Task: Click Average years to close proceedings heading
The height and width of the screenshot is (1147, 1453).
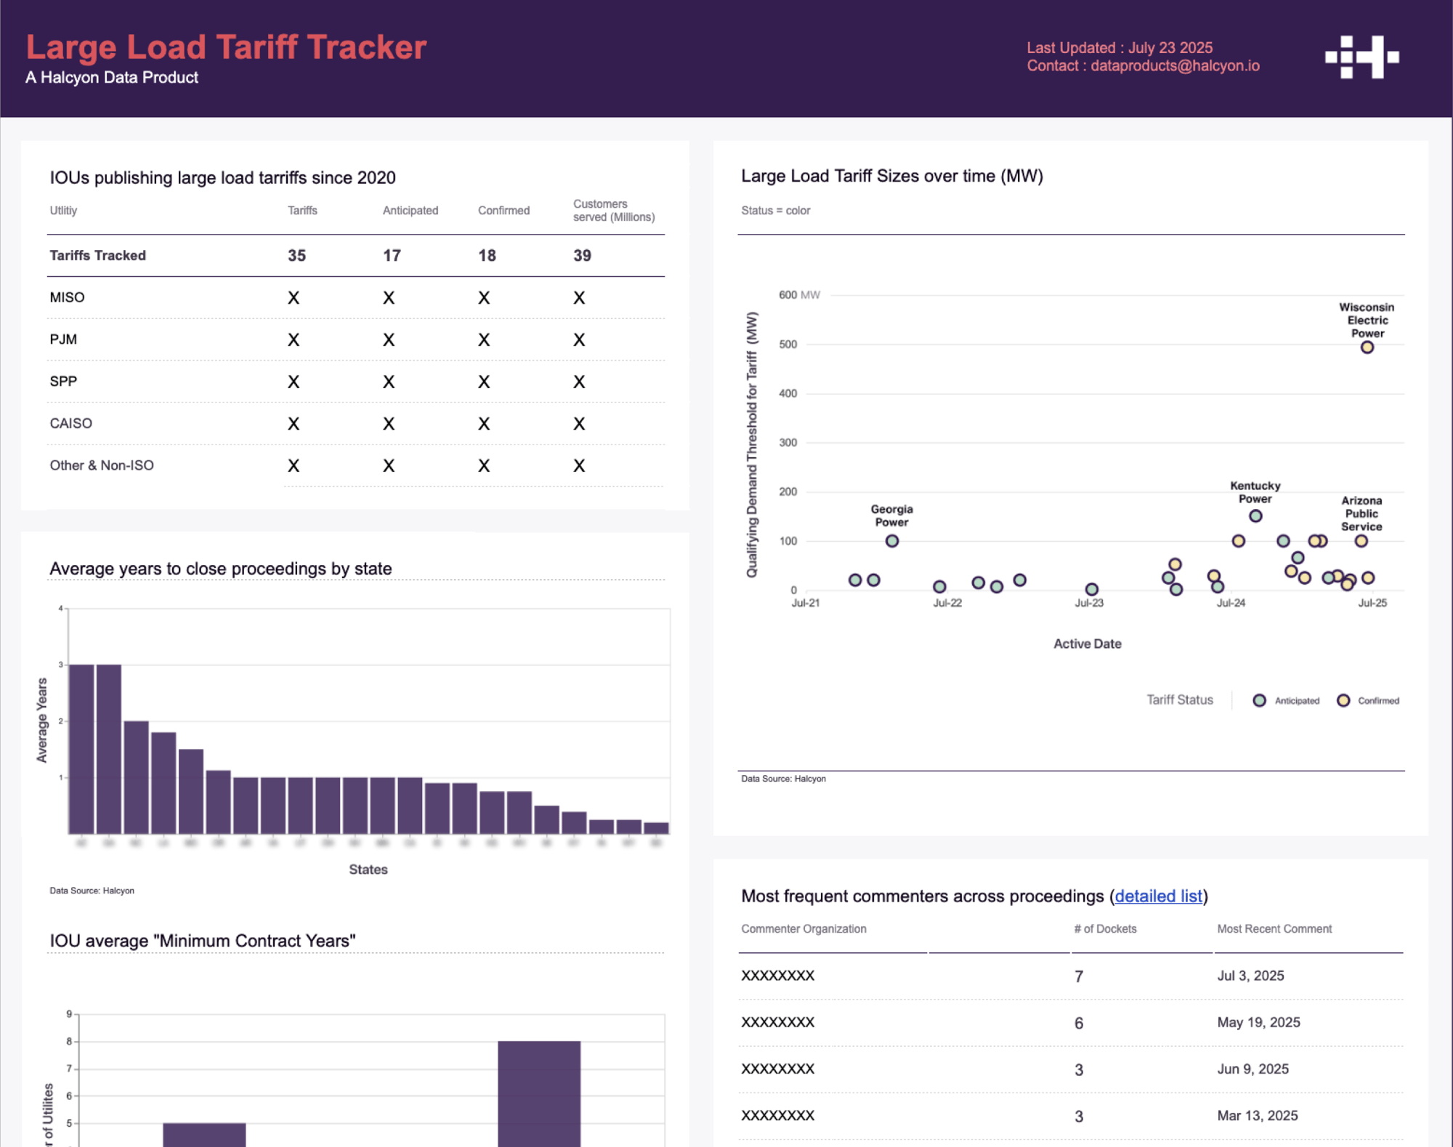Action: tap(221, 569)
